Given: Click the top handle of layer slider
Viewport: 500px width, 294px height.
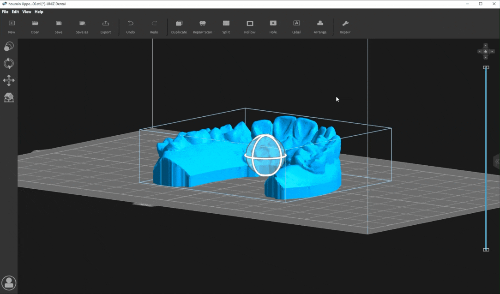Looking at the screenshot, I should 486,67.
